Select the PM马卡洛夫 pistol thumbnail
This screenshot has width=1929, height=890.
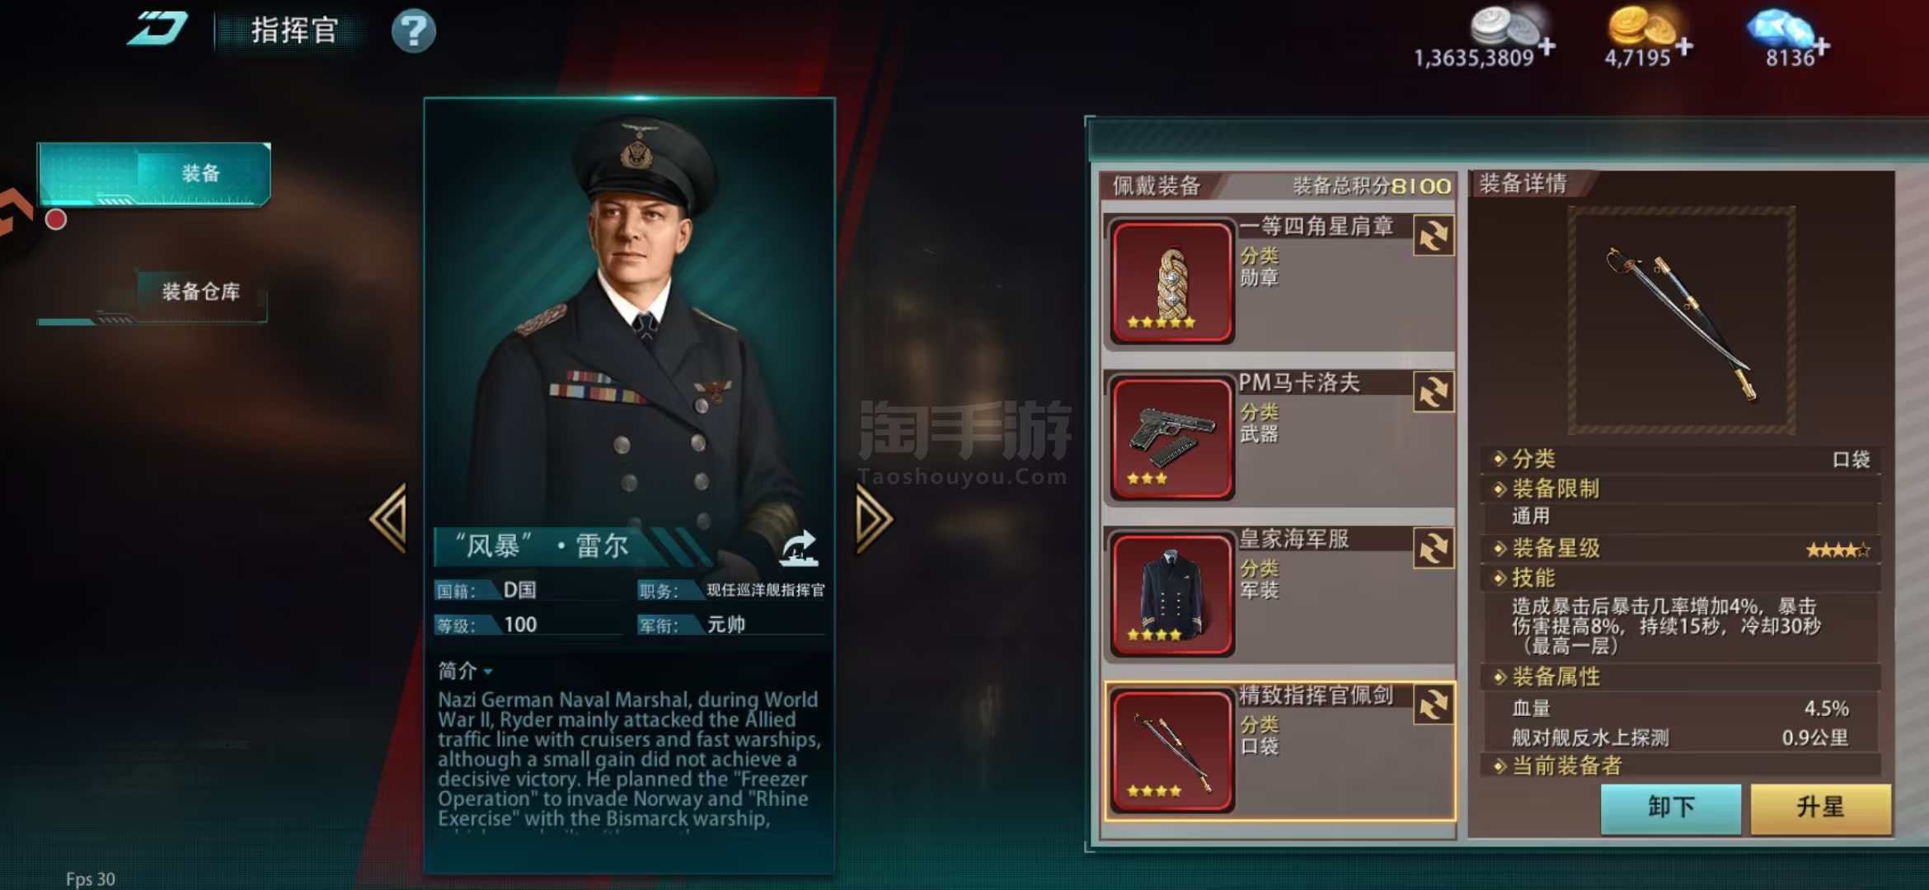pos(1171,438)
